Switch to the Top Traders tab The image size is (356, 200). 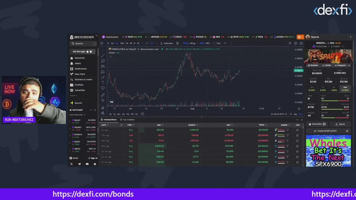click(127, 120)
